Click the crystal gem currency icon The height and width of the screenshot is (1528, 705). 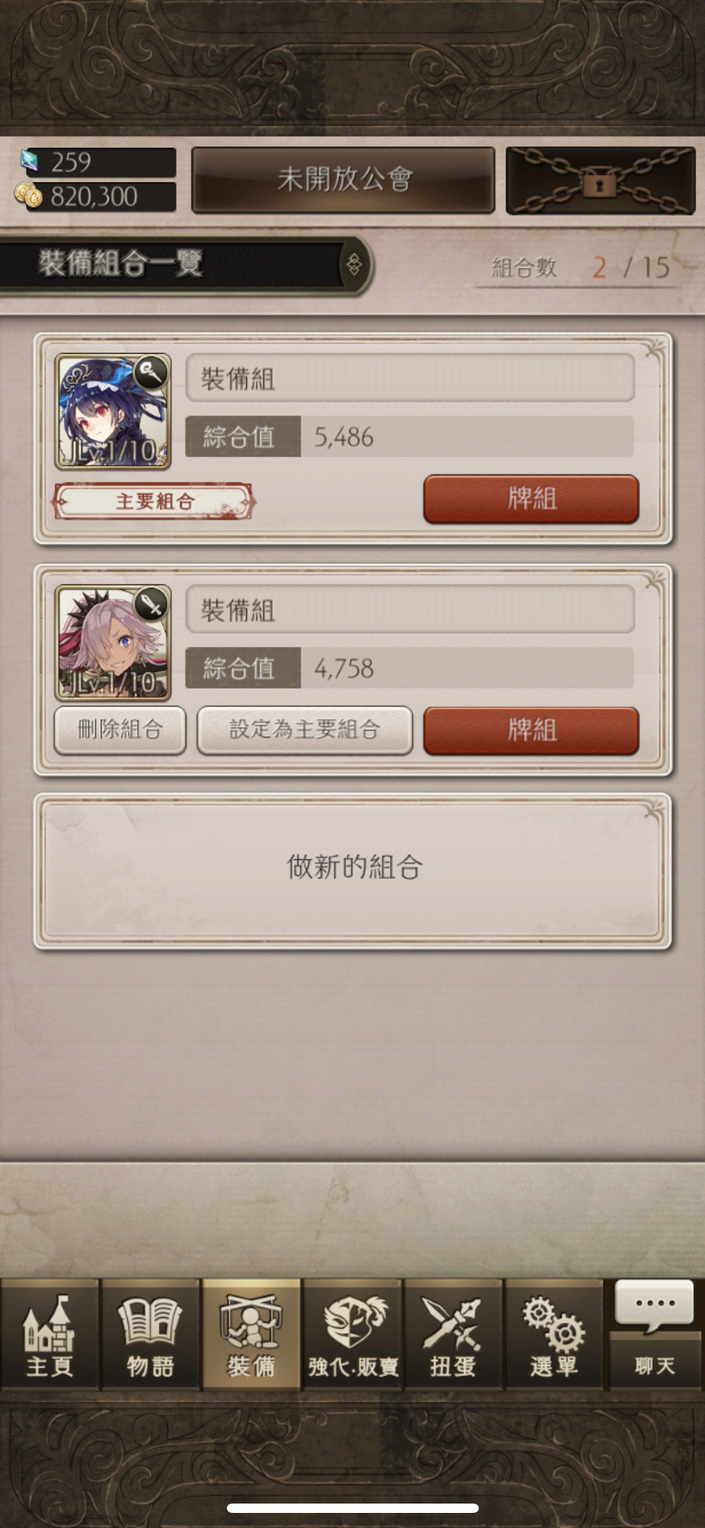pos(29,161)
